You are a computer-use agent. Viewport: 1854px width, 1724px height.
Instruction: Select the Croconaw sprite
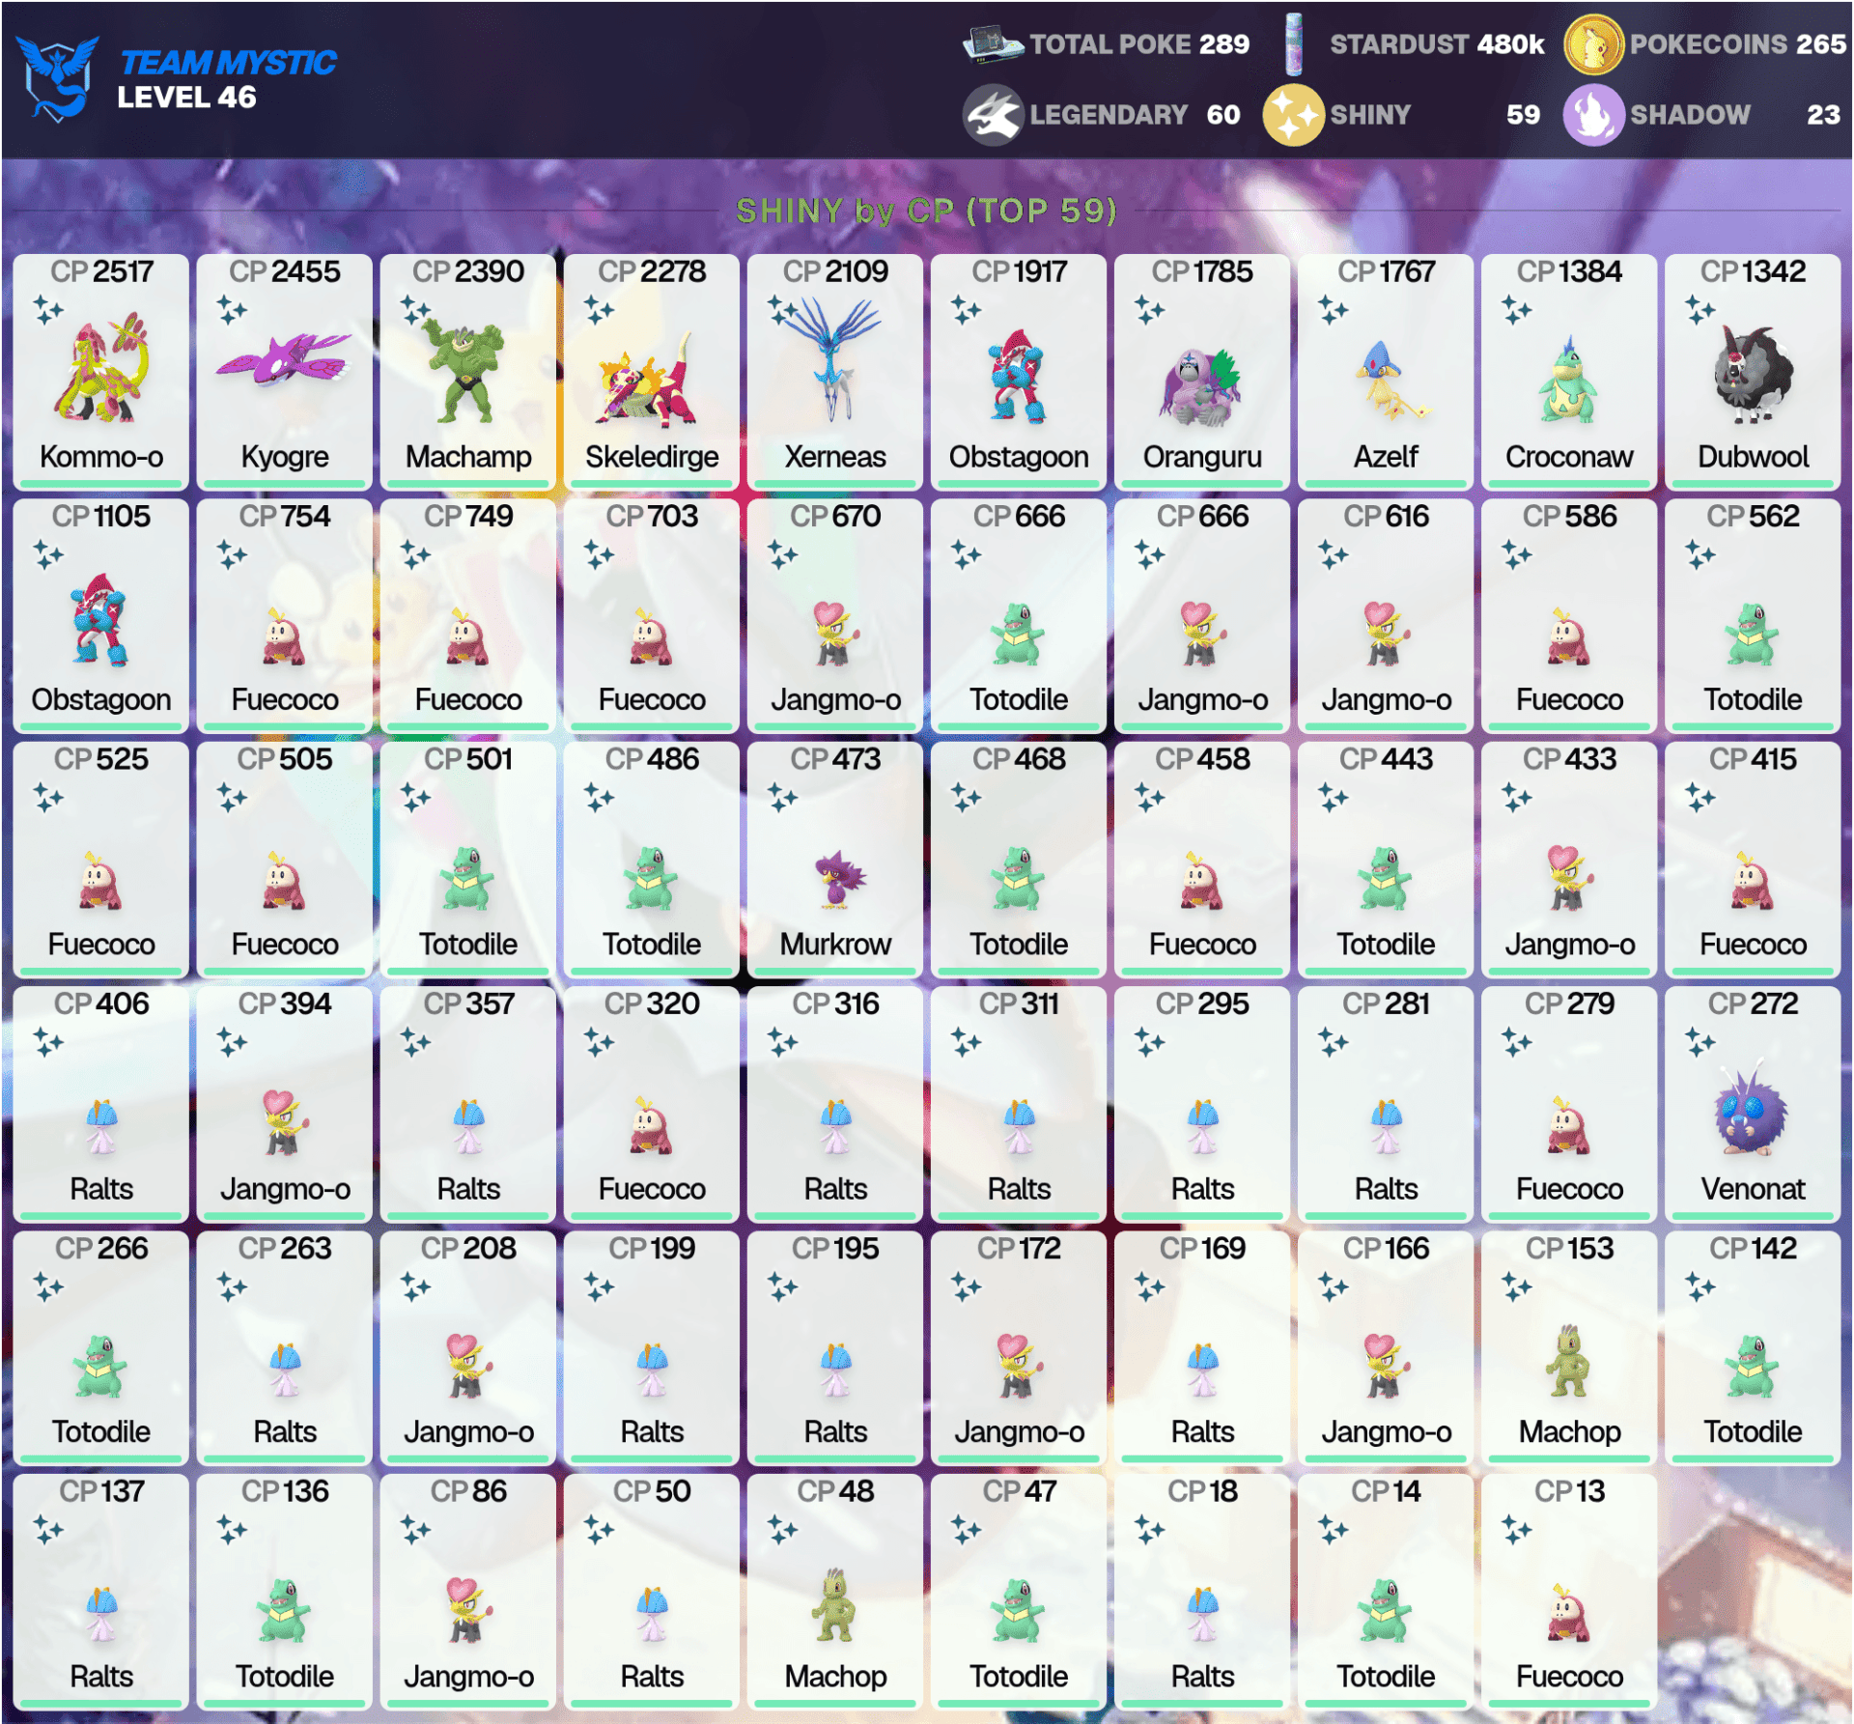click(1567, 381)
